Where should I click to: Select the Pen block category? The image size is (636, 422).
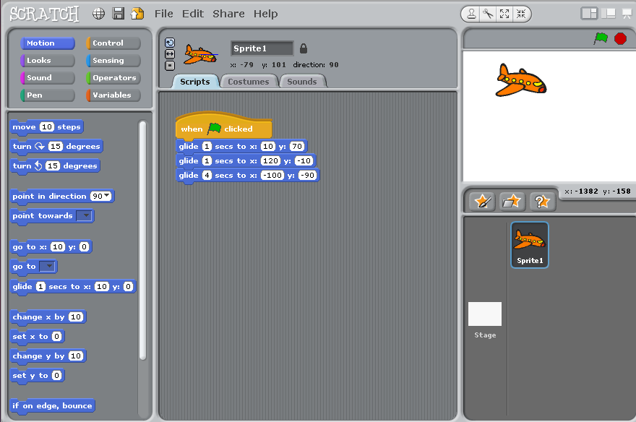point(48,95)
